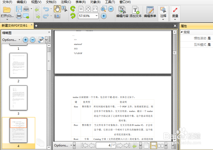Open the 对象(B) menu
The image size is (213, 150).
coord(95,2)
